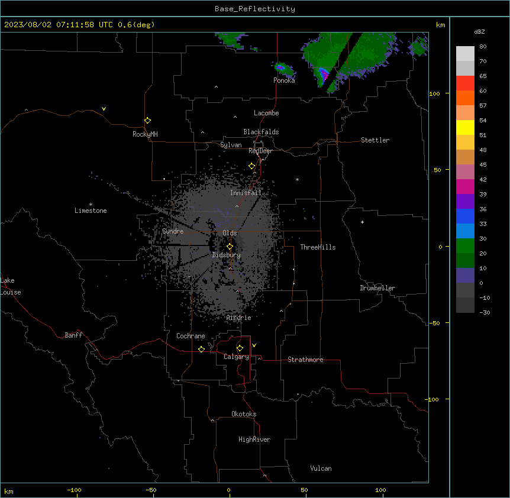Pick the bright green 30 dBZ legend color
Image resolution: width=510 pixels, height=498 pixels.
465,246
